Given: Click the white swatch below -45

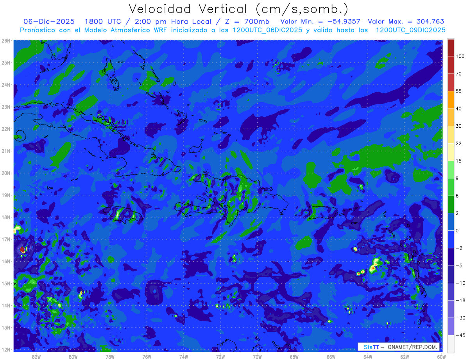Looking at the screenshot, I should [451, 343].
